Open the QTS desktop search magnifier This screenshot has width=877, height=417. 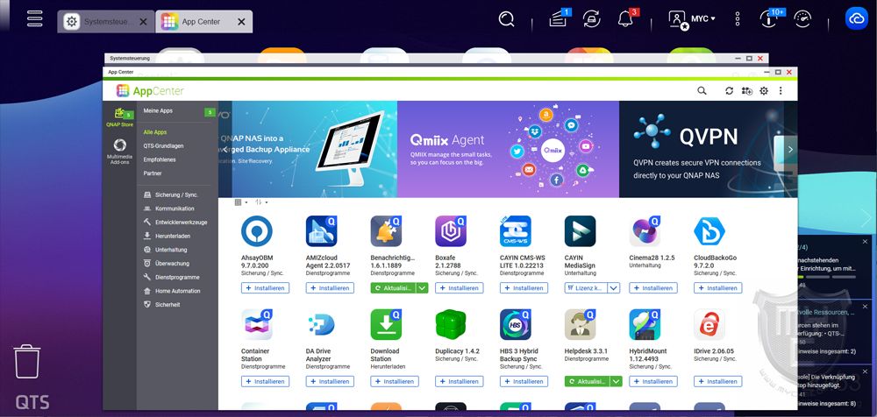pos(506,19)
